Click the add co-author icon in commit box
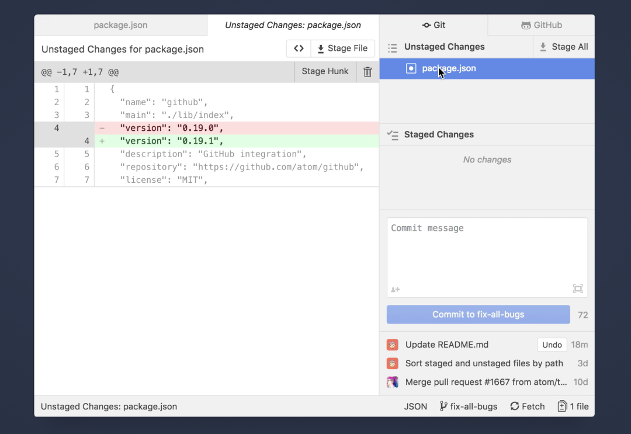The width and height of the screenshot is (631, 434). click(395, 290)
